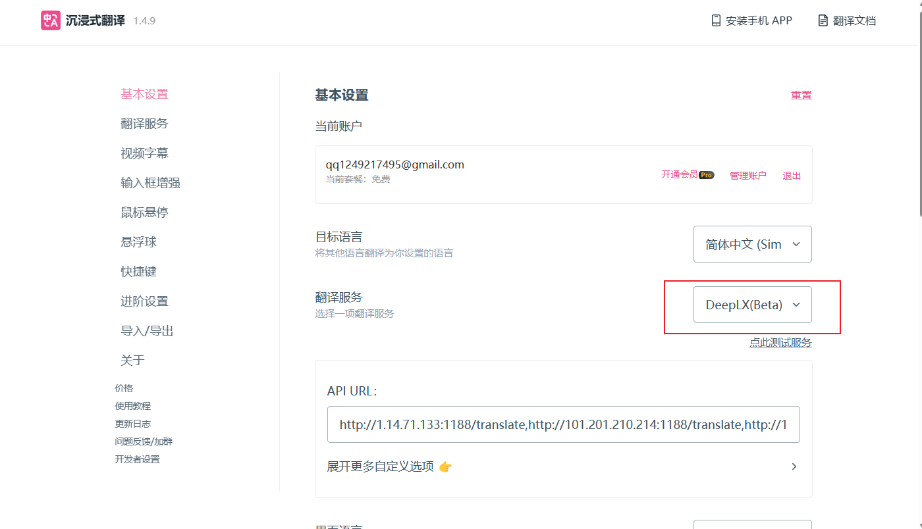Expand 展开更多自定义选项 with the chevron
The height and width of the screenshot is (529, 922).
(x=794, y=466)
